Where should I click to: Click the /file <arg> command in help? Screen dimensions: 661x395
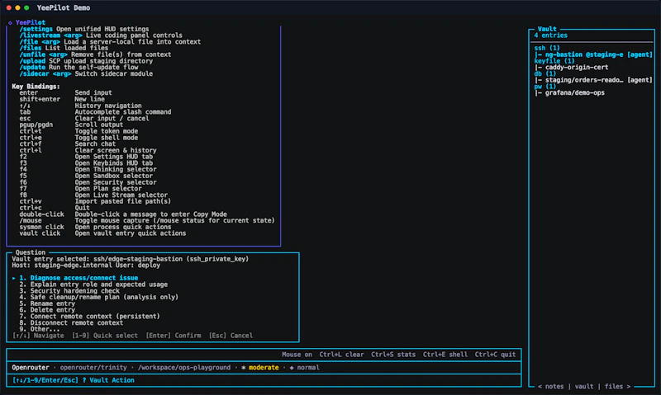click(x=40, y=42)
